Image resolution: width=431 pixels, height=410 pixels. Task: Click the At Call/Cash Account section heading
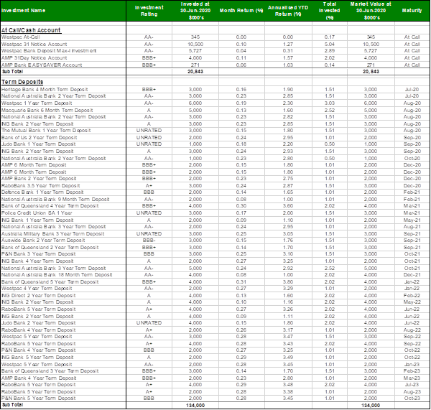click(32, 29)
